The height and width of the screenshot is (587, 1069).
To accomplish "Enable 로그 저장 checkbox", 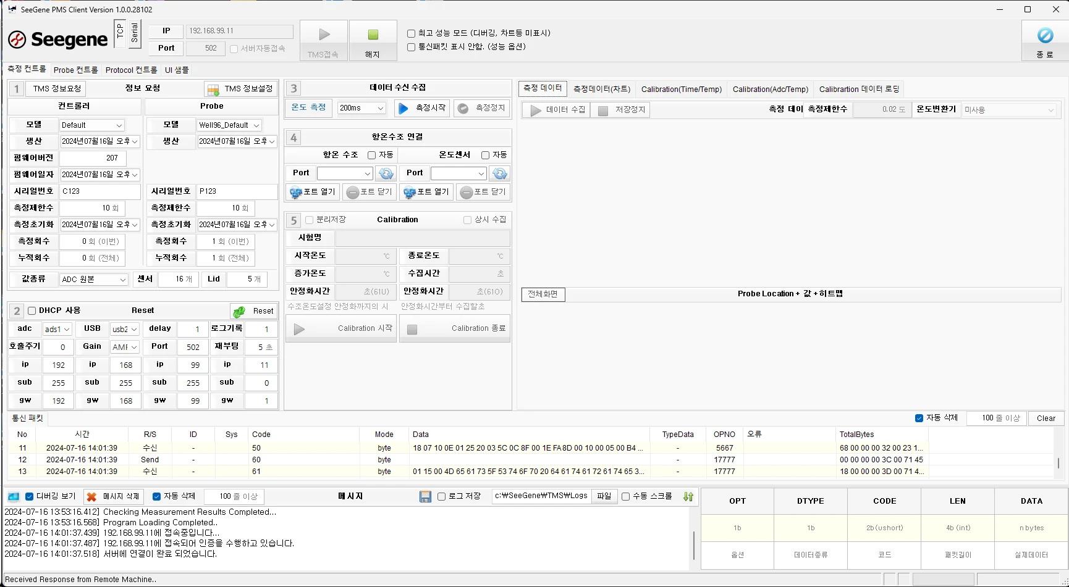I will pyautogui.click(x=441, y=496).
